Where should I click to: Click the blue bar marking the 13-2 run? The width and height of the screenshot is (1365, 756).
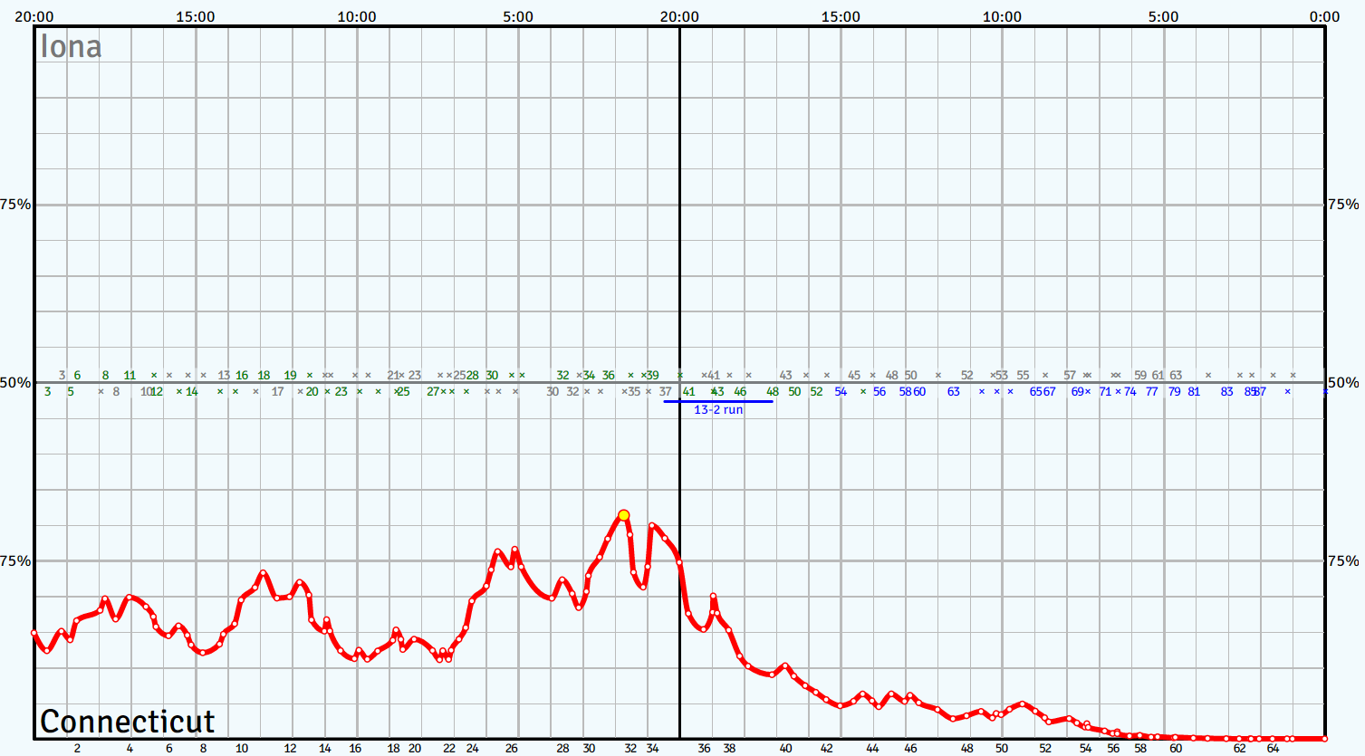[718, 401]
